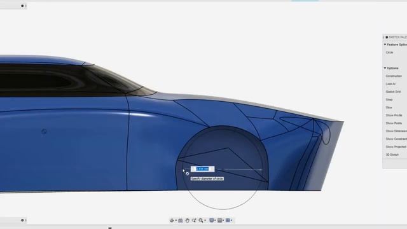Open the Zoom Window dropdown arrow

tap(205, 220)
